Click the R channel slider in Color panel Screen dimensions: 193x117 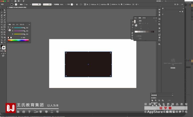(x=20, y=28)
